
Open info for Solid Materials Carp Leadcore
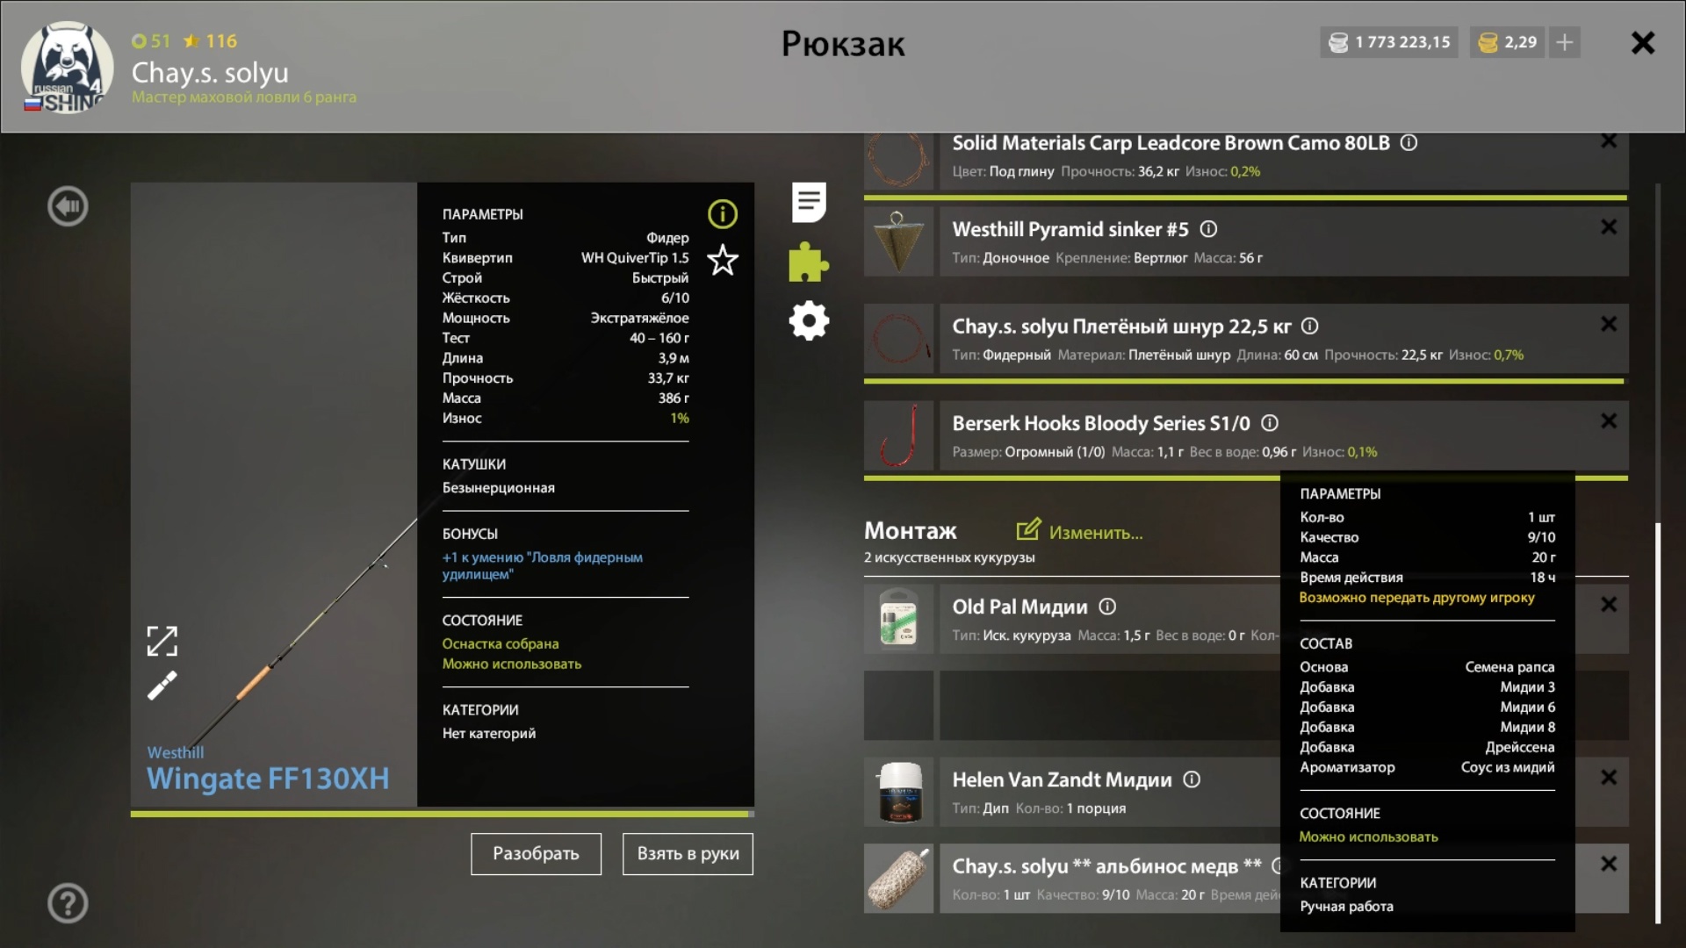coord(1409,142)
